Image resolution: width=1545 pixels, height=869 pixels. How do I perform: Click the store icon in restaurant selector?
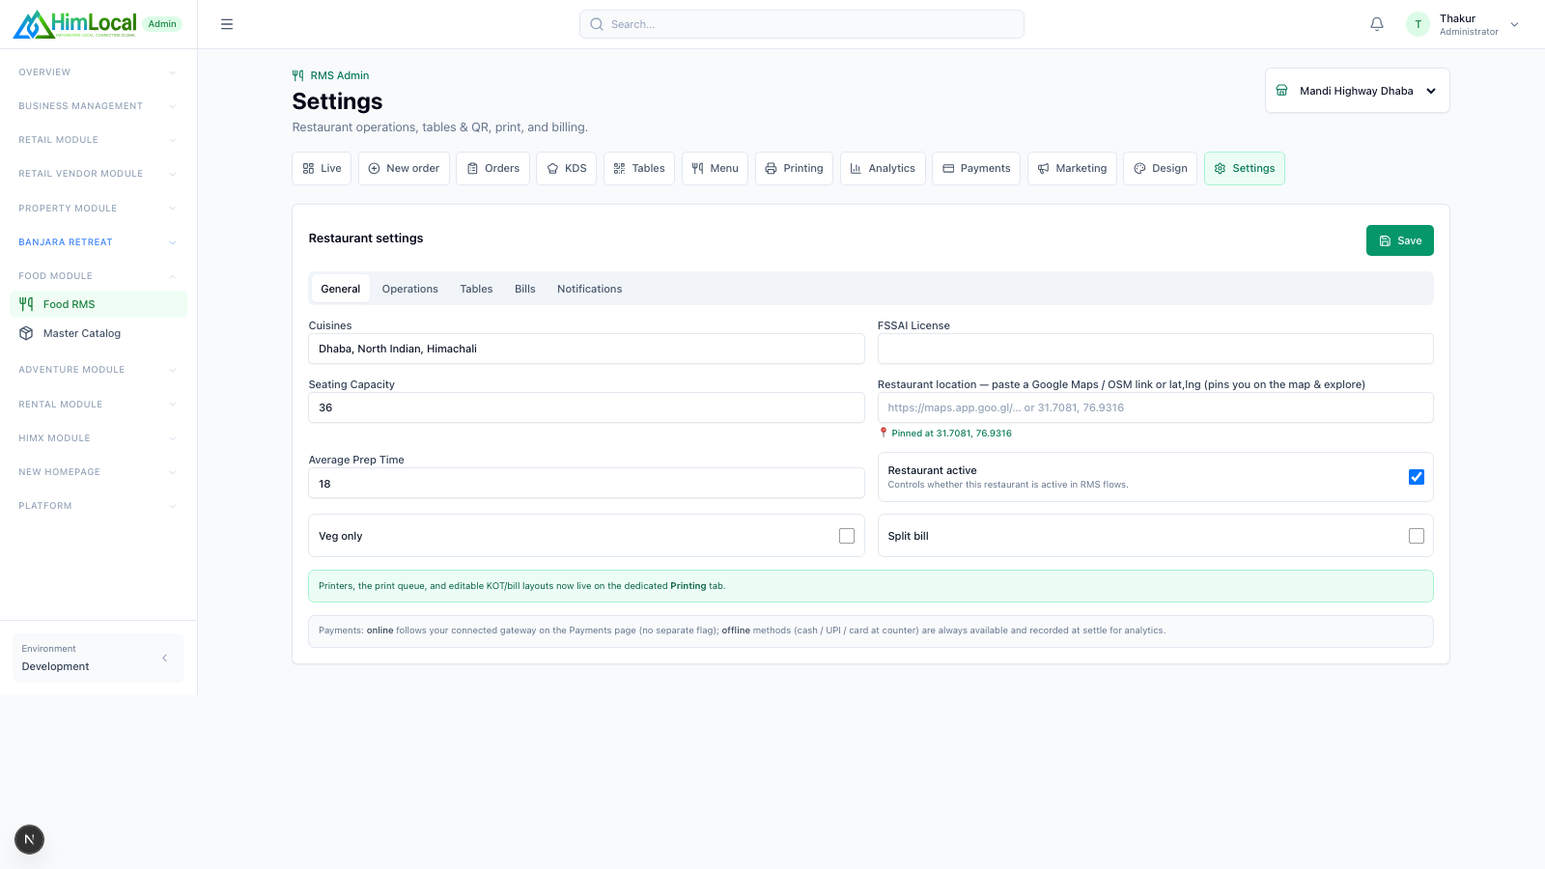tap(1282, 91)
